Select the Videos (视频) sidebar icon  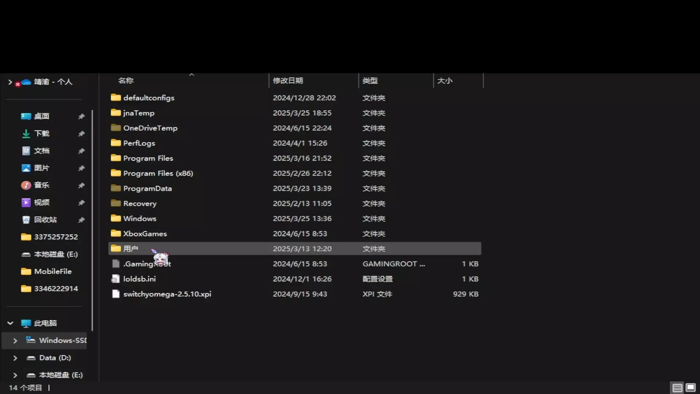[x=26, y=202]
